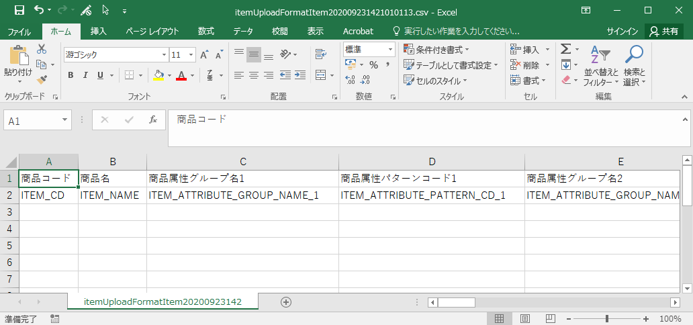Toggle Bold formatting

[x=71, y=75]
